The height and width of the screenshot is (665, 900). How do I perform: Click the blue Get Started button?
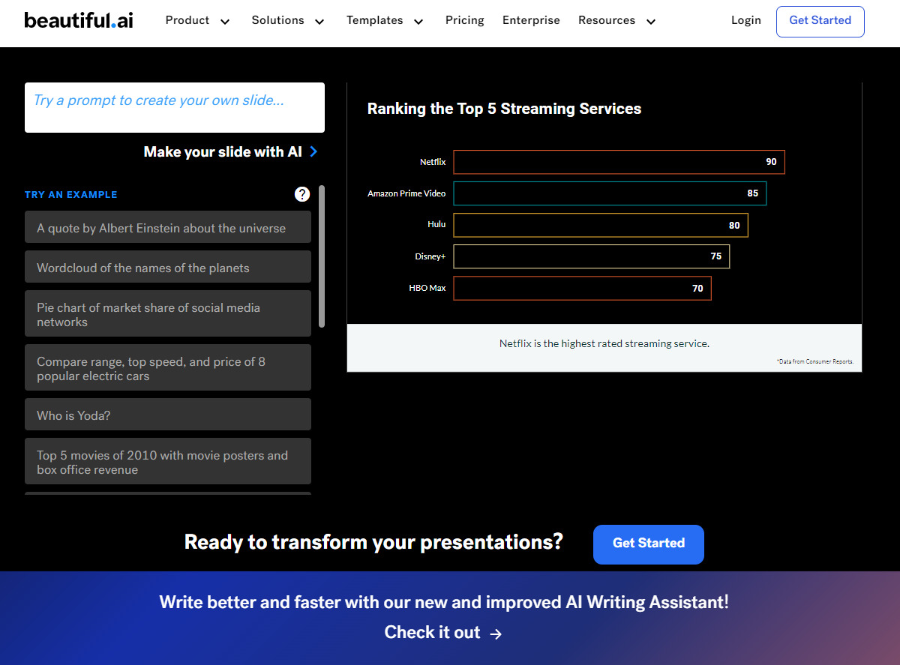point(649,544)
